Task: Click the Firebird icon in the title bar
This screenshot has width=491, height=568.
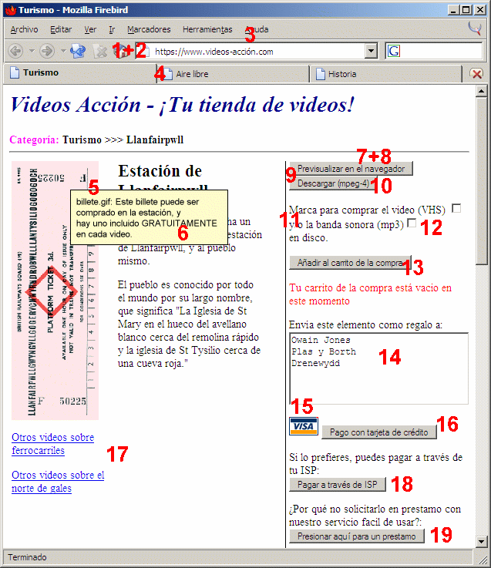Action: (11, 10)
